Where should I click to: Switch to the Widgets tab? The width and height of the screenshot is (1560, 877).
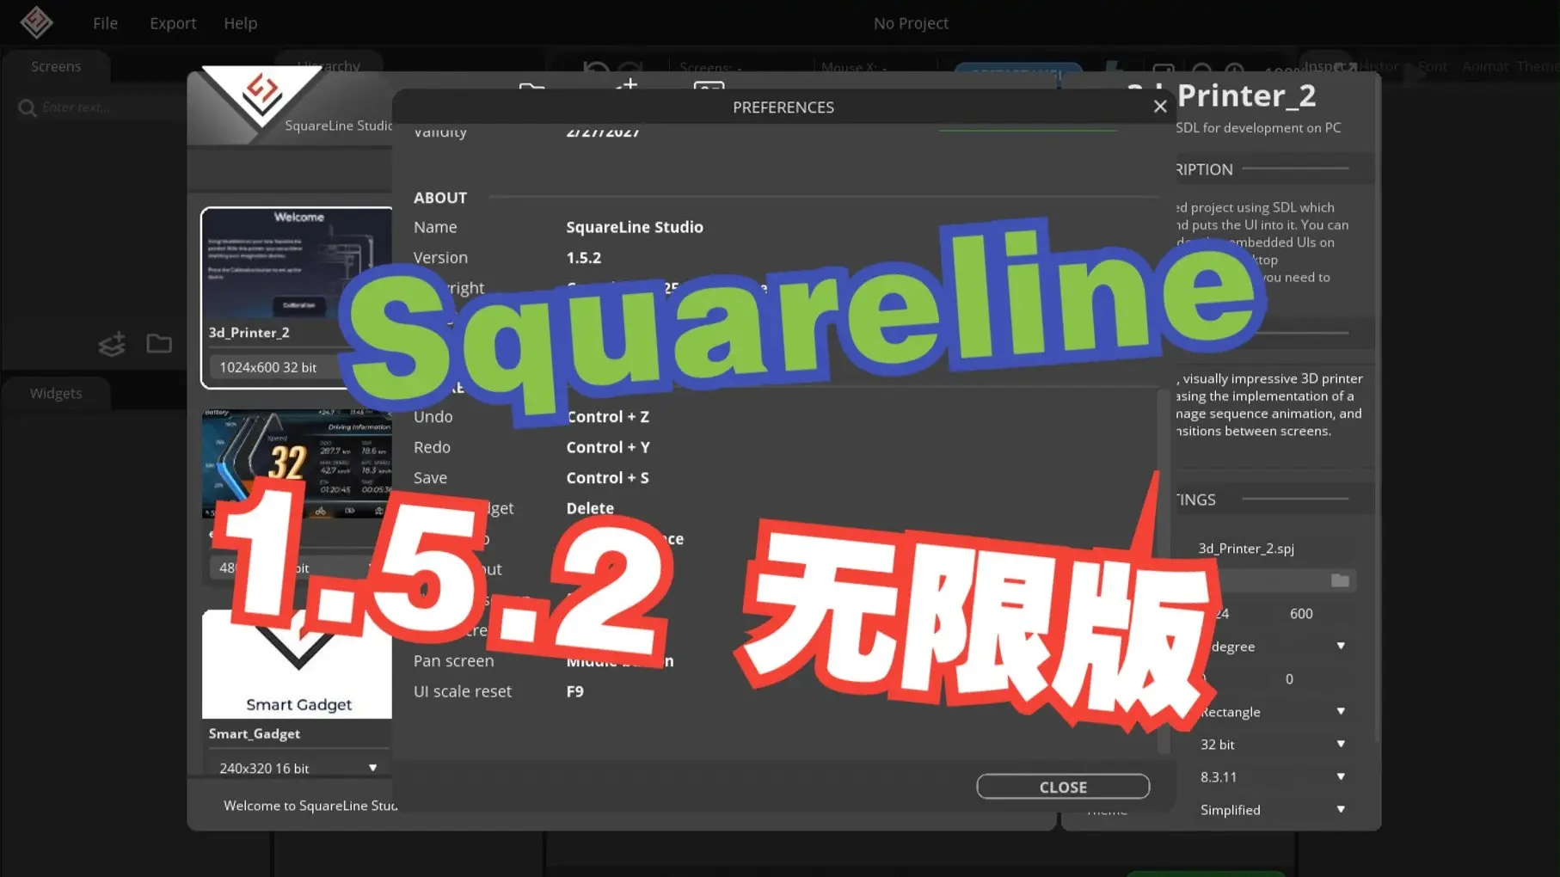[x=55, y=393]
